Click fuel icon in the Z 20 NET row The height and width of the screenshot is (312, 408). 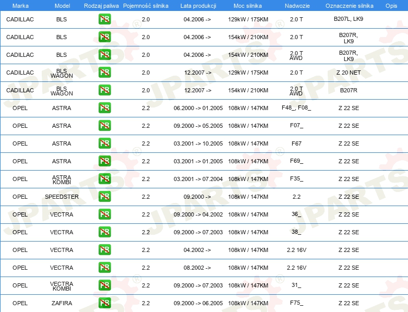click(104, 73)
